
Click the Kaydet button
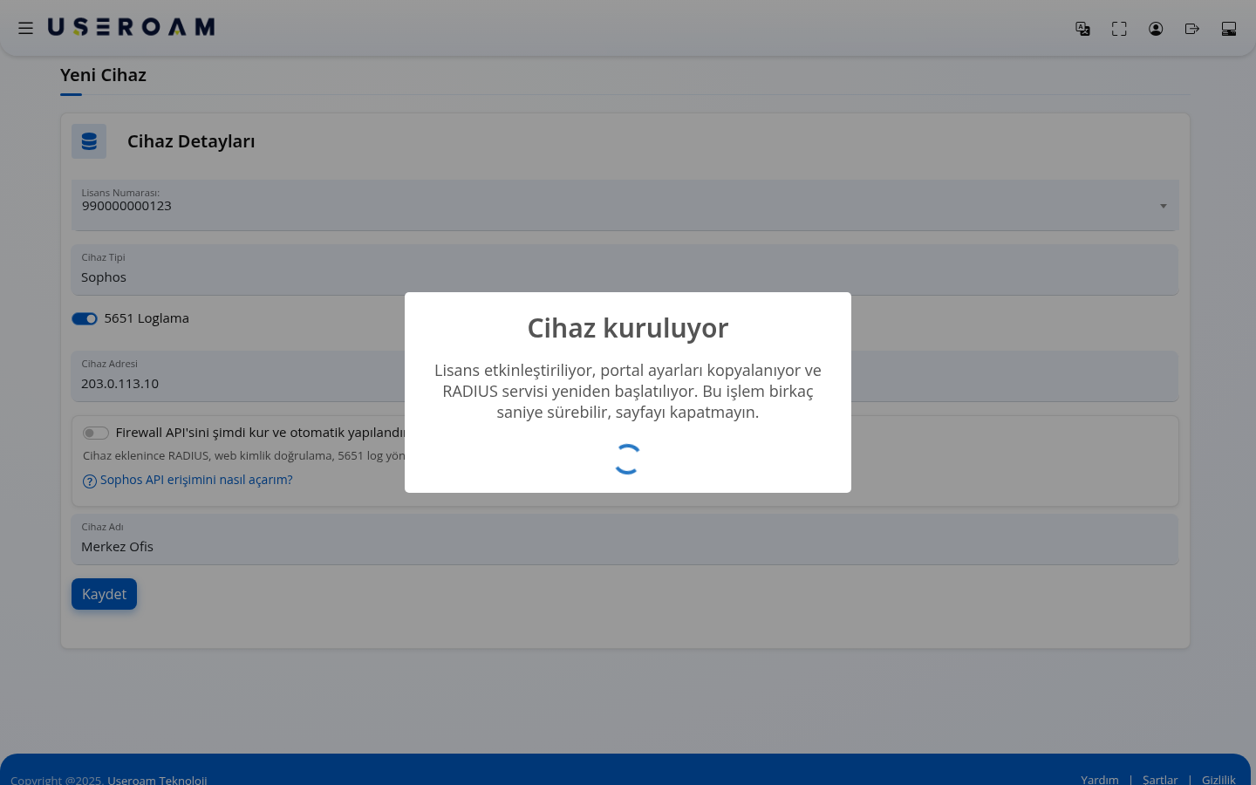(x=104, y=594)
